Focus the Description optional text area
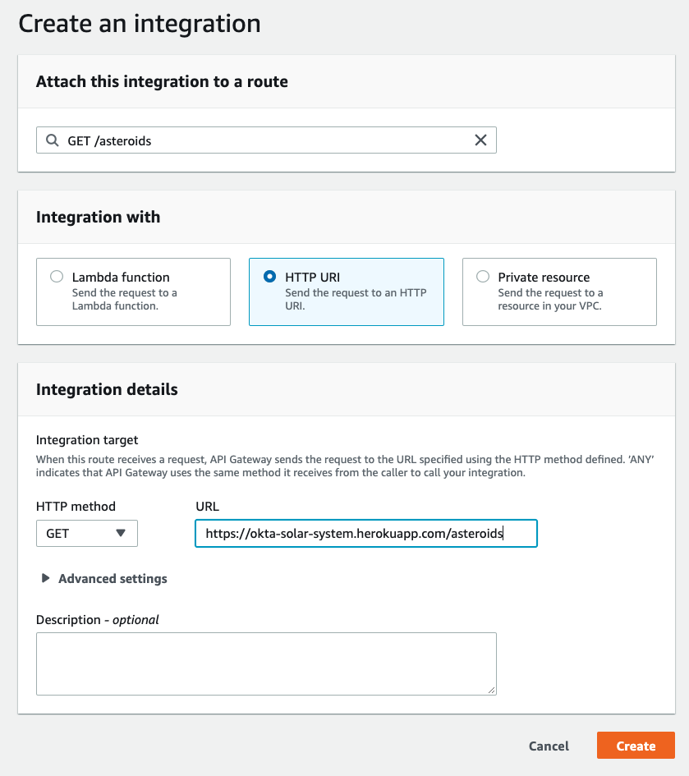Screen dimensions: 689x776 (266, 664)
